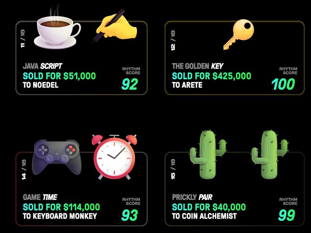Click the Sold for $51,000 text
Screen dimensions: 311x233
(x=59, y=76)
